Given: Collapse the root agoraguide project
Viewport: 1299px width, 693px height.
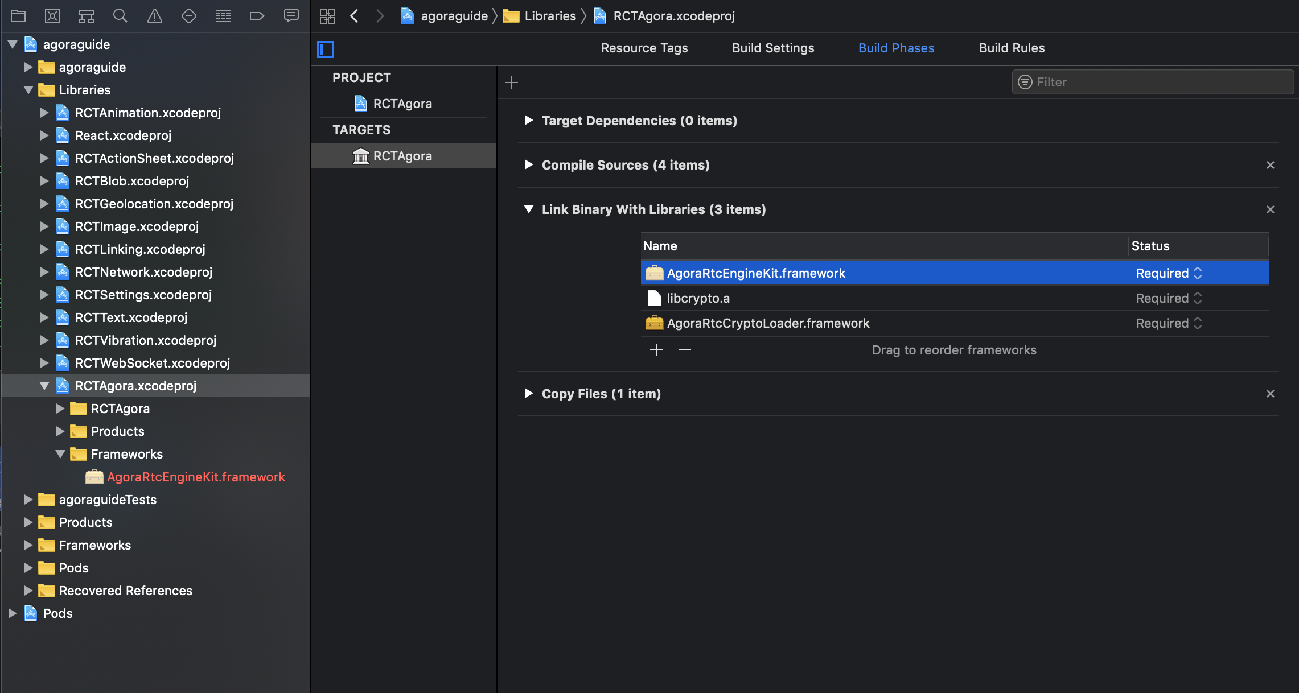Looking at the screenshot, I should 13,44.
